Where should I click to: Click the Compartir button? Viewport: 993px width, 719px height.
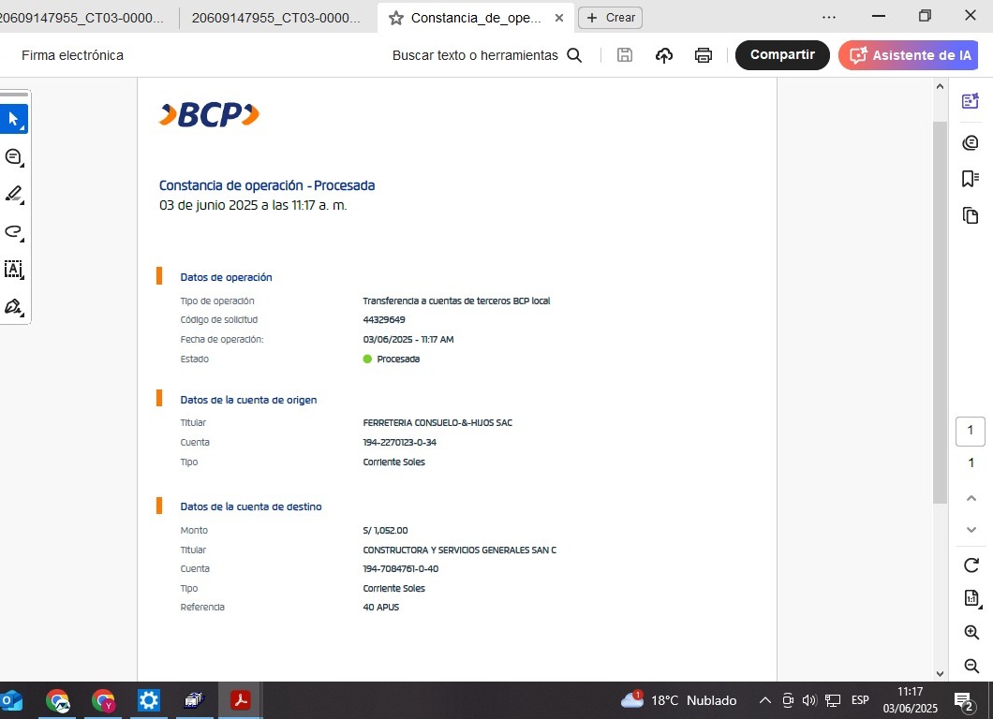(x=782, y=55)
